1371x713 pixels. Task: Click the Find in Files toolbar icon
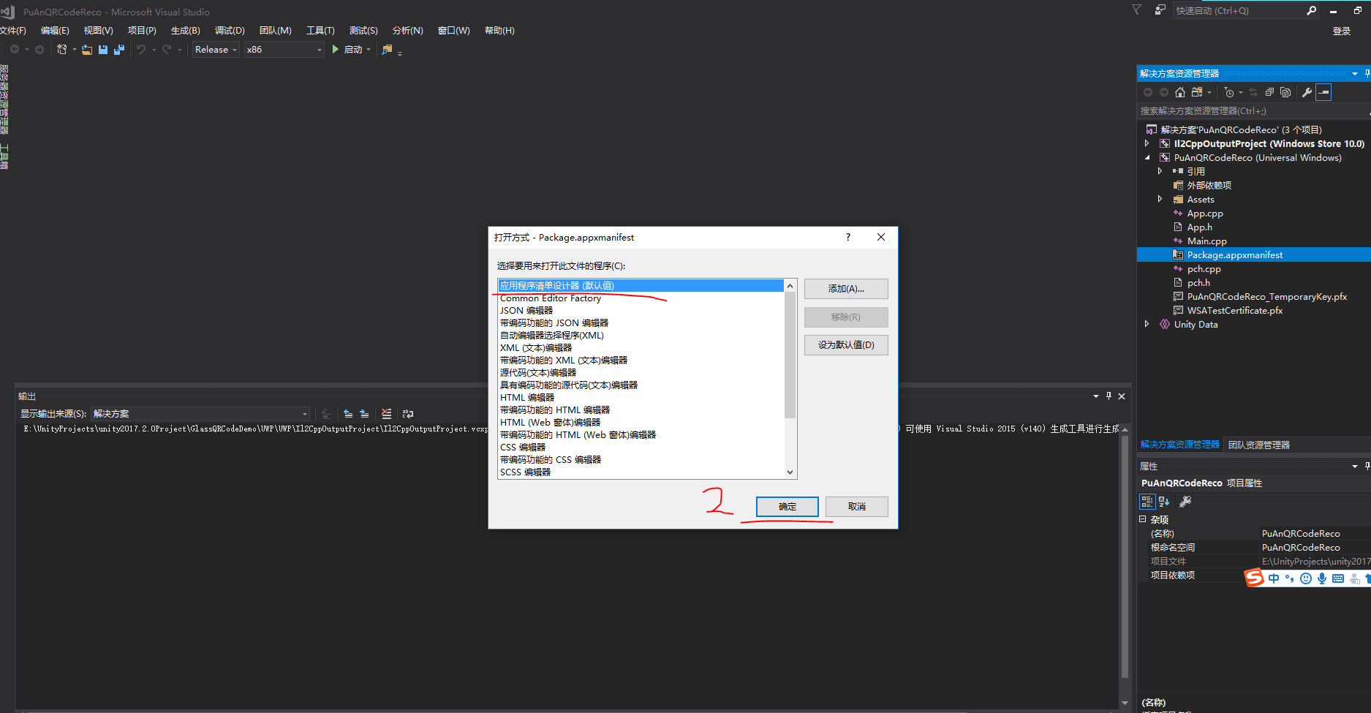tap(388, 50)
